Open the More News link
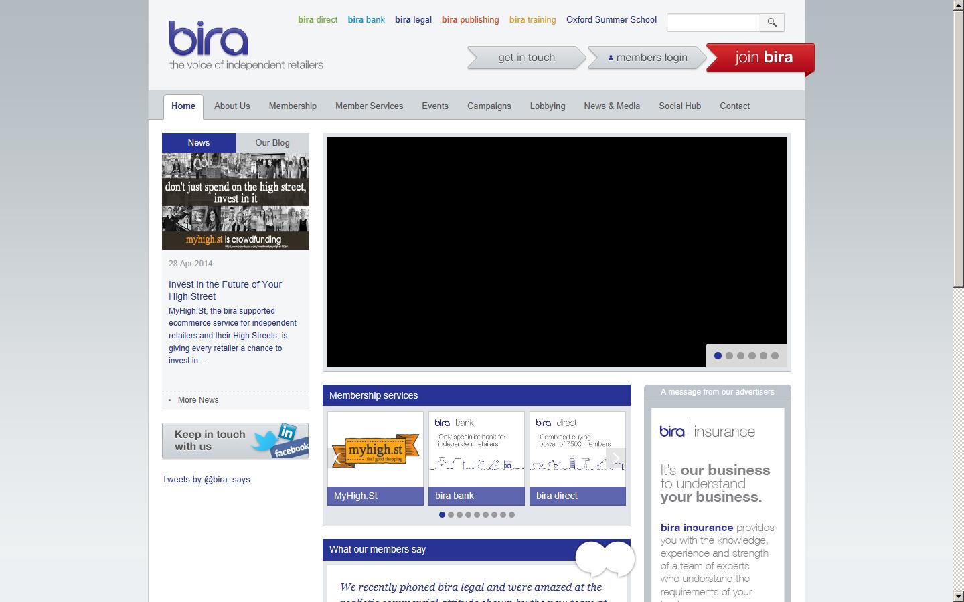 click(198, 399)
